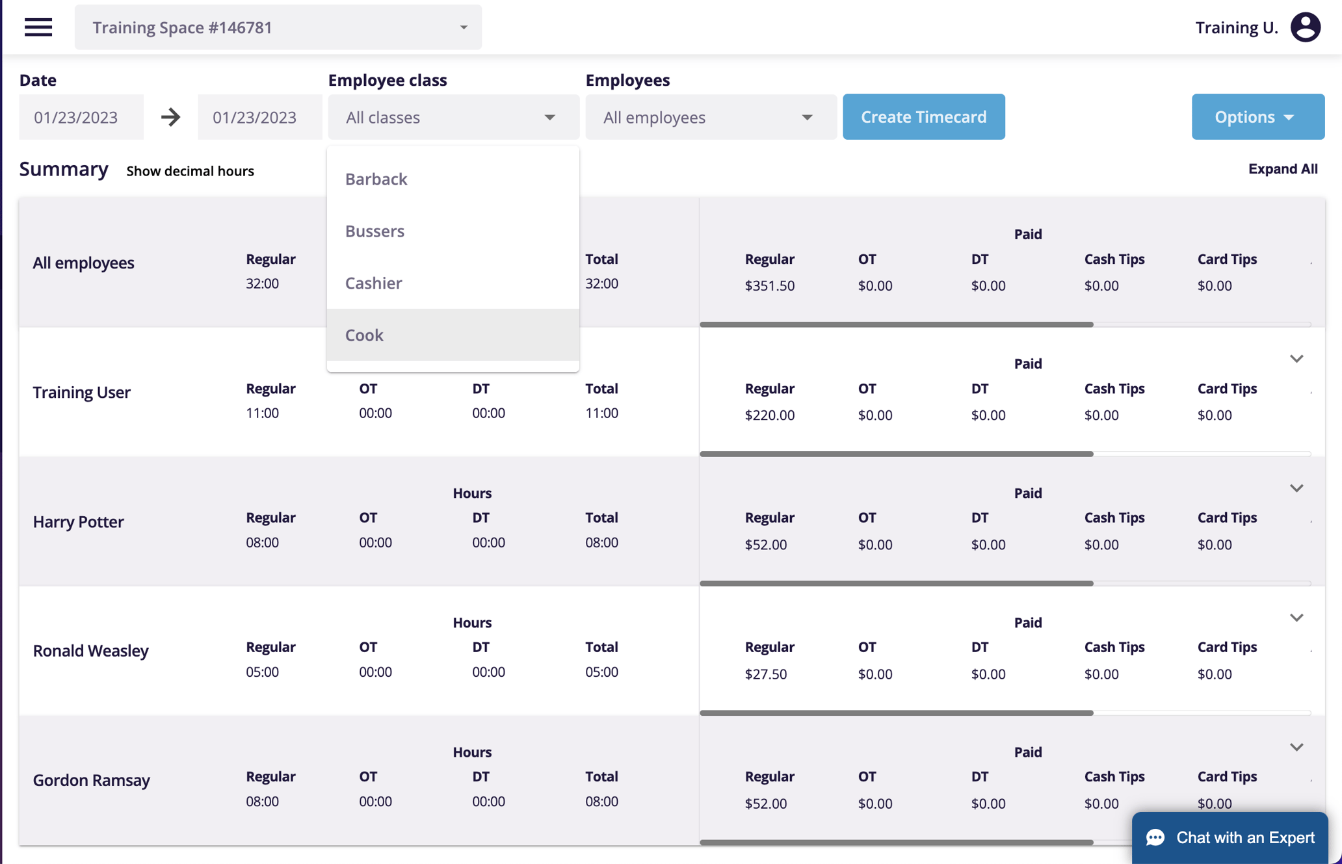Open the All employees dropdown
Image resolution: width=1342 pixels, height=864 pixels.
click(710, 117)
